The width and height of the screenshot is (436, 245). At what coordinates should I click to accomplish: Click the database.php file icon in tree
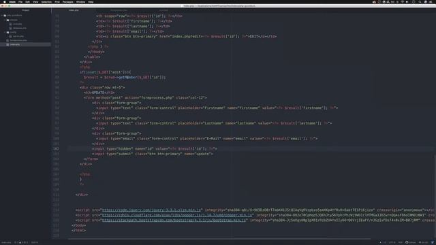coord(11,28)
